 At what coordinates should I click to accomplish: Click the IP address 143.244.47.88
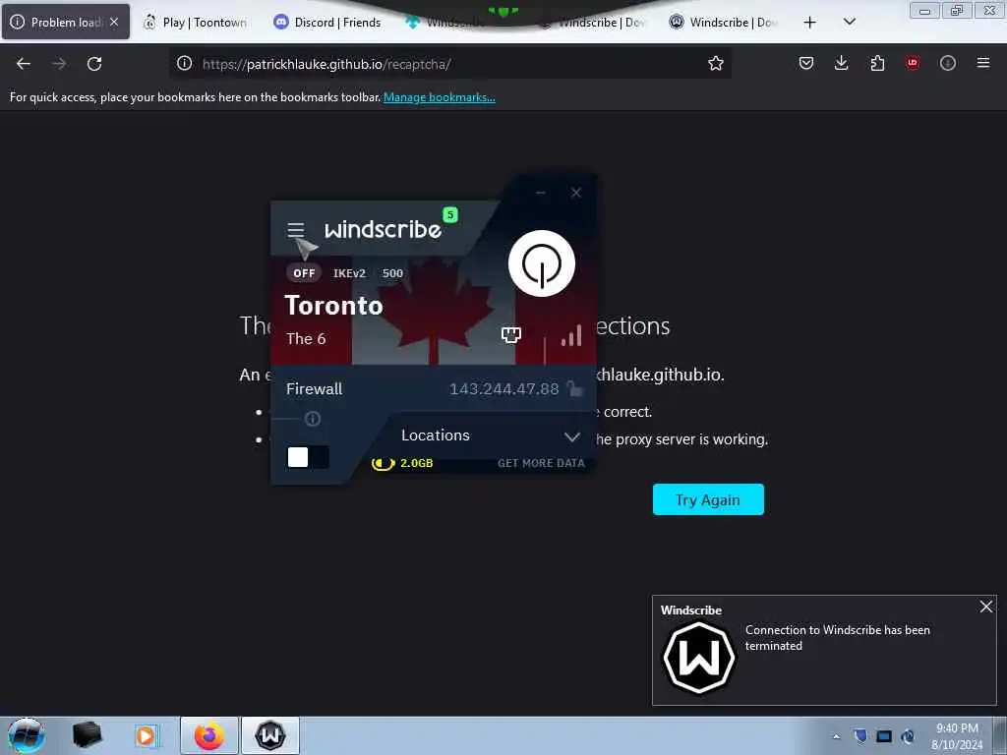click(504, 388)
